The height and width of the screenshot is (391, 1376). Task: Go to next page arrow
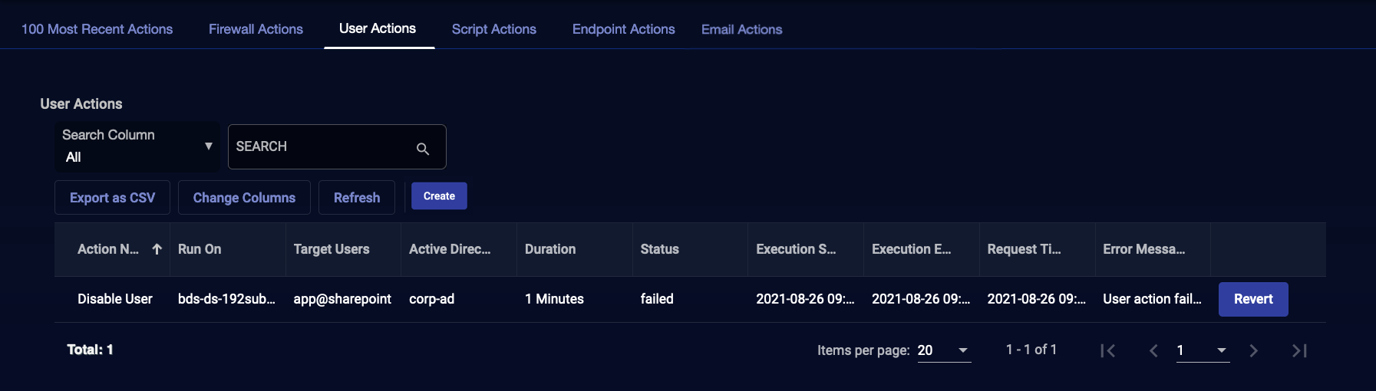[x=1253, y=350]
